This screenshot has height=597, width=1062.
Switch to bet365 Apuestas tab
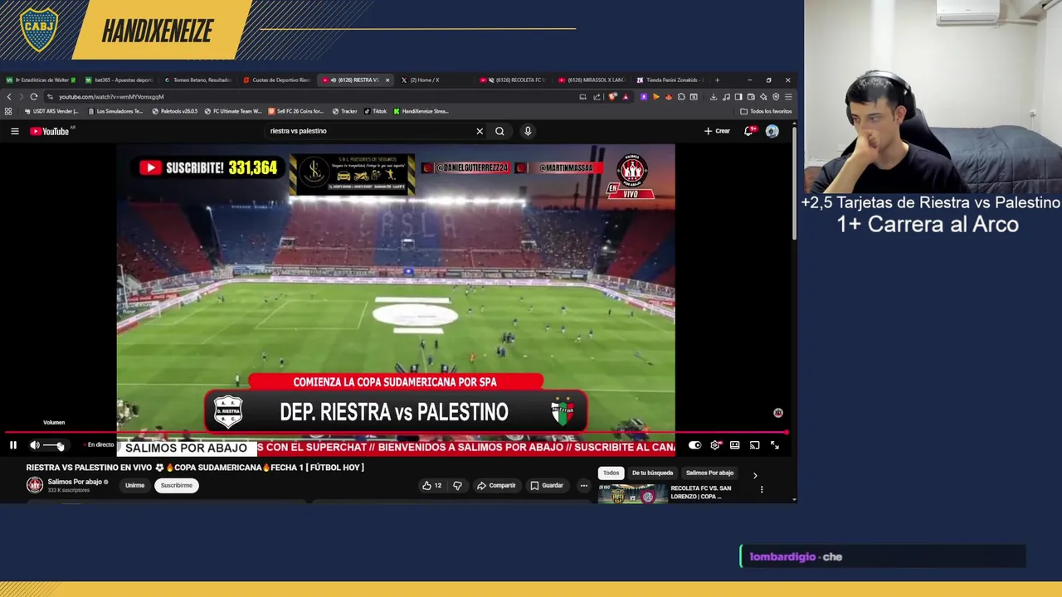[x=119, y=80]
